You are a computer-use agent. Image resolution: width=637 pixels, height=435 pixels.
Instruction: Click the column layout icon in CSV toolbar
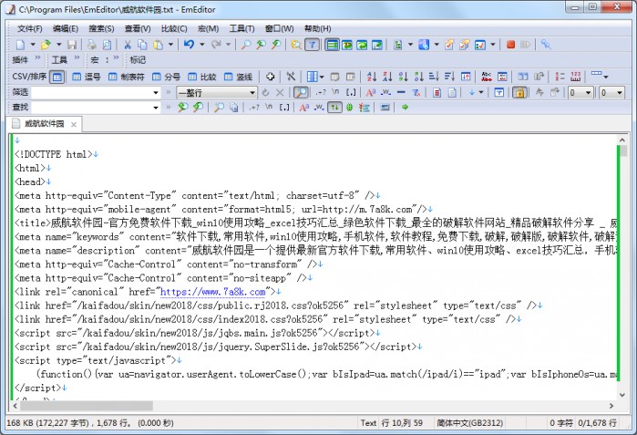[x=312, y=77]
